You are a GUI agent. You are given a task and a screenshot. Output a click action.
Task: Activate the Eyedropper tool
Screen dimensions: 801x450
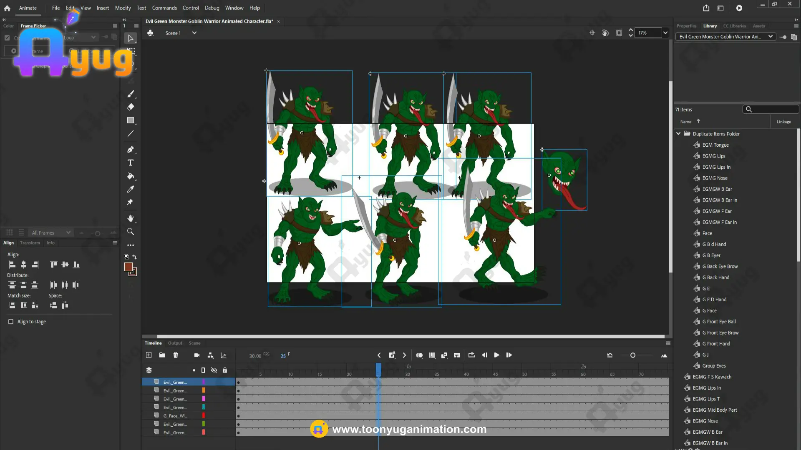tap(131, 189)
